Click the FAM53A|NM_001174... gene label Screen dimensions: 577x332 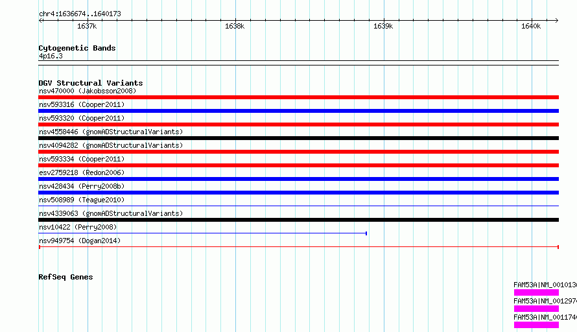click(545, 317)
